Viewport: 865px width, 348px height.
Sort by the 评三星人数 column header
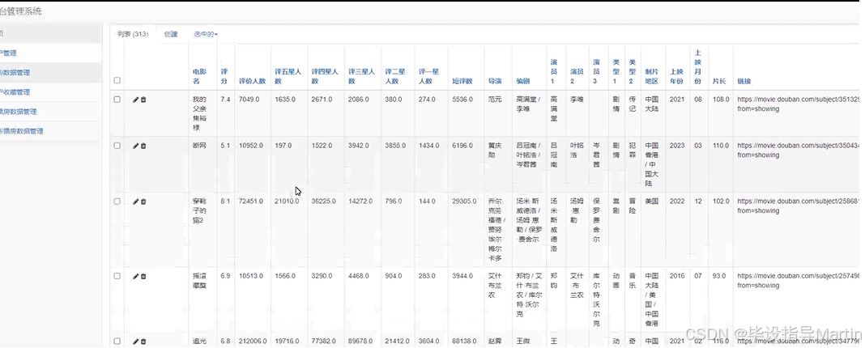tap(361, 76)
